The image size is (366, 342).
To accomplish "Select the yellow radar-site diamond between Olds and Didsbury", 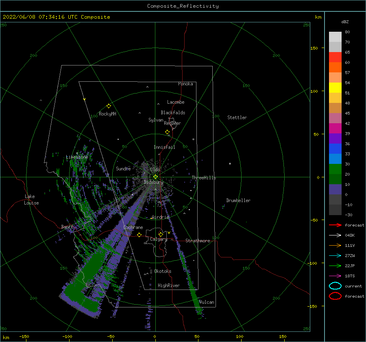I will point(155,177).
